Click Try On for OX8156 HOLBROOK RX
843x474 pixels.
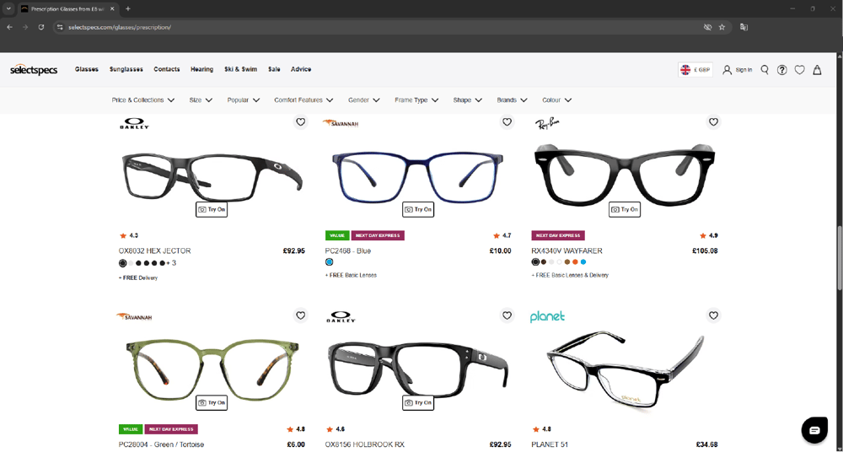pos(418,402)
